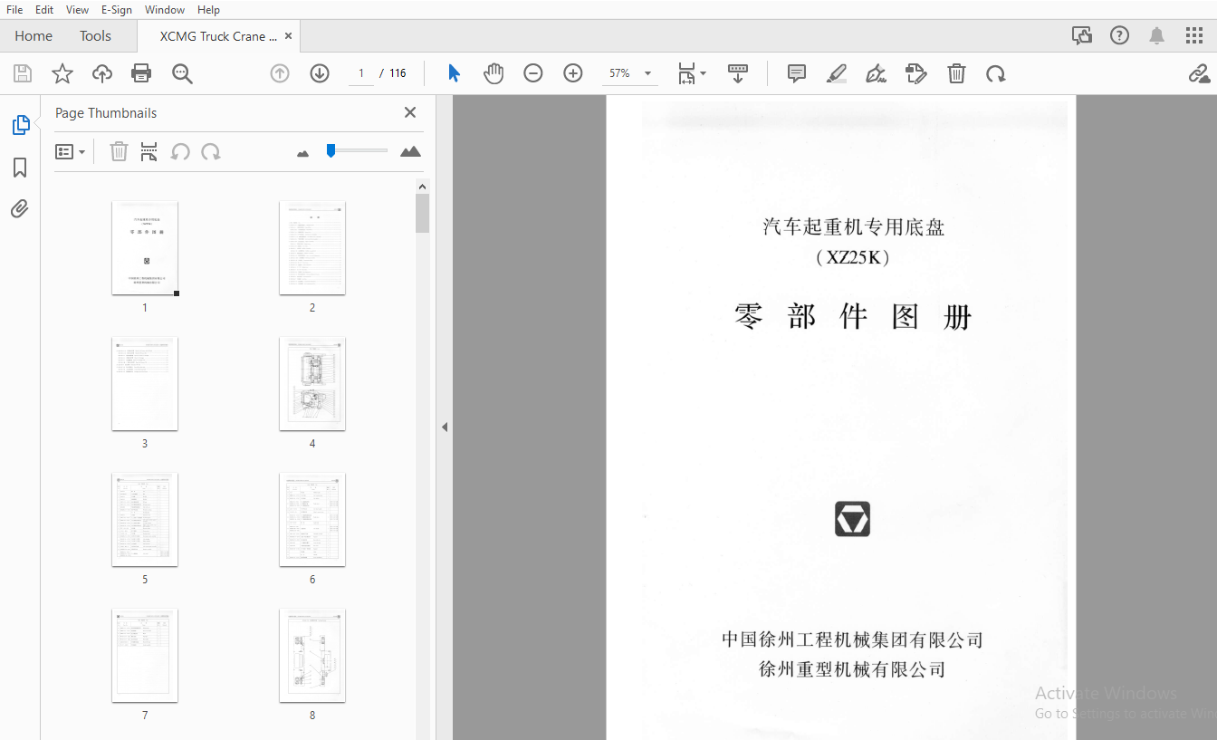Open the View menu
This screenshot has width=1217, height=740.
(x=77, y=9)
